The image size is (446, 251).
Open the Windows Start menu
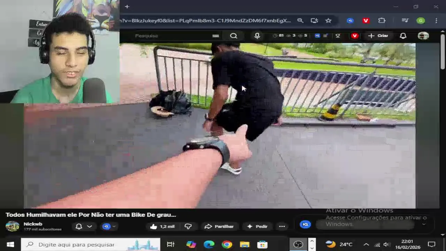click(x=10, y=244)
